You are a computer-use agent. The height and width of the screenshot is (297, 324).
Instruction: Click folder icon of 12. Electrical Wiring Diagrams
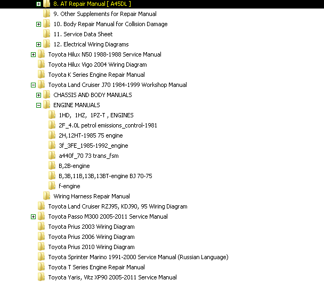pos(47,44)
